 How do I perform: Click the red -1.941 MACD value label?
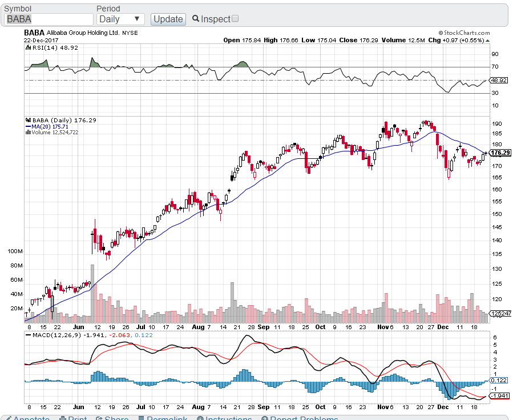(499, 396)
